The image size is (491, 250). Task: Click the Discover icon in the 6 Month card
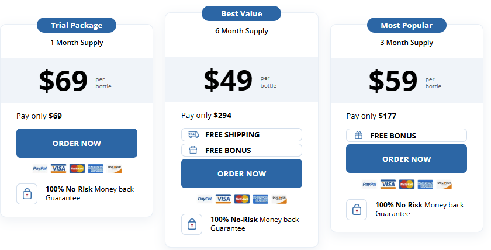tap(279, 199)
